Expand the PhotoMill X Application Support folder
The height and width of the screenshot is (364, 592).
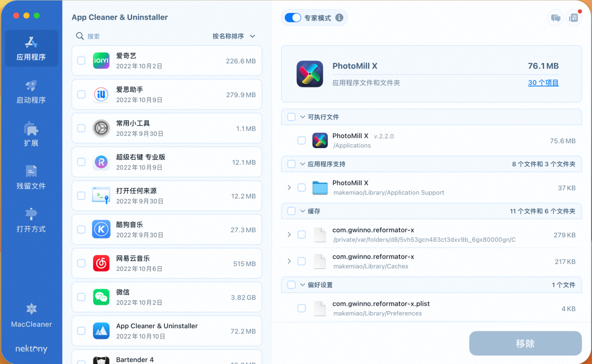(x=289, y=188)
